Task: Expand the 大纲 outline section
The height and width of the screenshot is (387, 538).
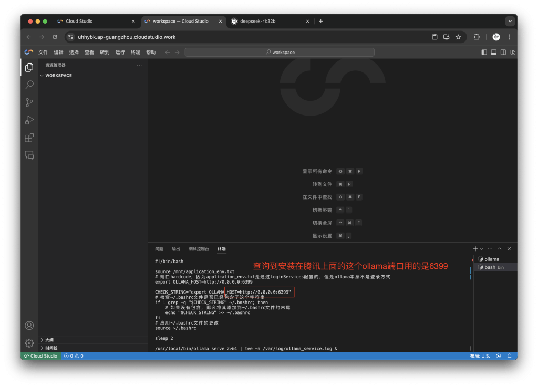Action: click(92, 340)
